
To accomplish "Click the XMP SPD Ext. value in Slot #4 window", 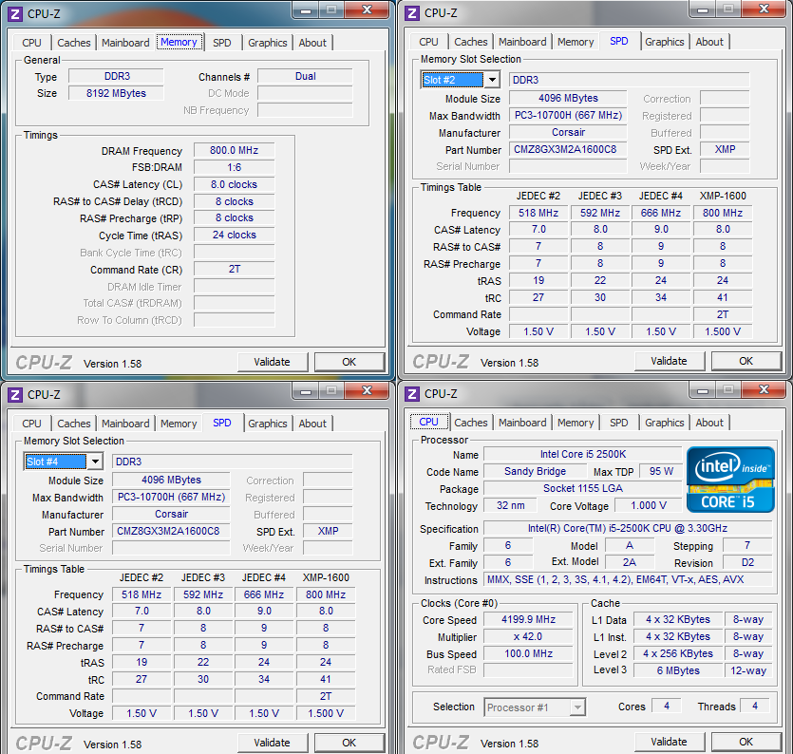I will point(328,531).
